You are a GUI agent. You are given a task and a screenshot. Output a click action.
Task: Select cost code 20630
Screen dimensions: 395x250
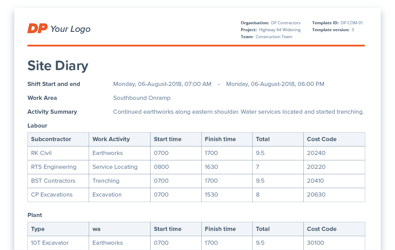coord(334,195)
